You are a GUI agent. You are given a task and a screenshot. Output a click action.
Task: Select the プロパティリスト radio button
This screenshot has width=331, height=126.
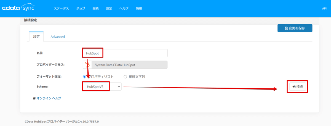coord(85,77)
